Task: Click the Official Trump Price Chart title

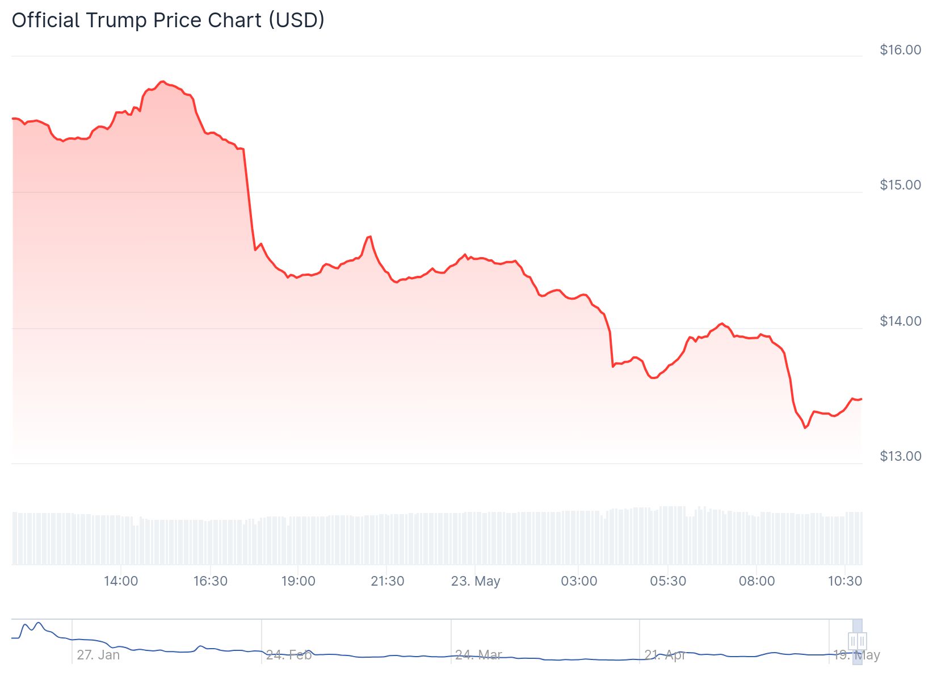Action: tap(168, 20)
